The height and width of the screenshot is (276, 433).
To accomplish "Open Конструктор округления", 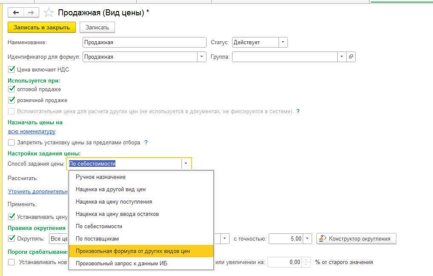I will click(357, 239).
